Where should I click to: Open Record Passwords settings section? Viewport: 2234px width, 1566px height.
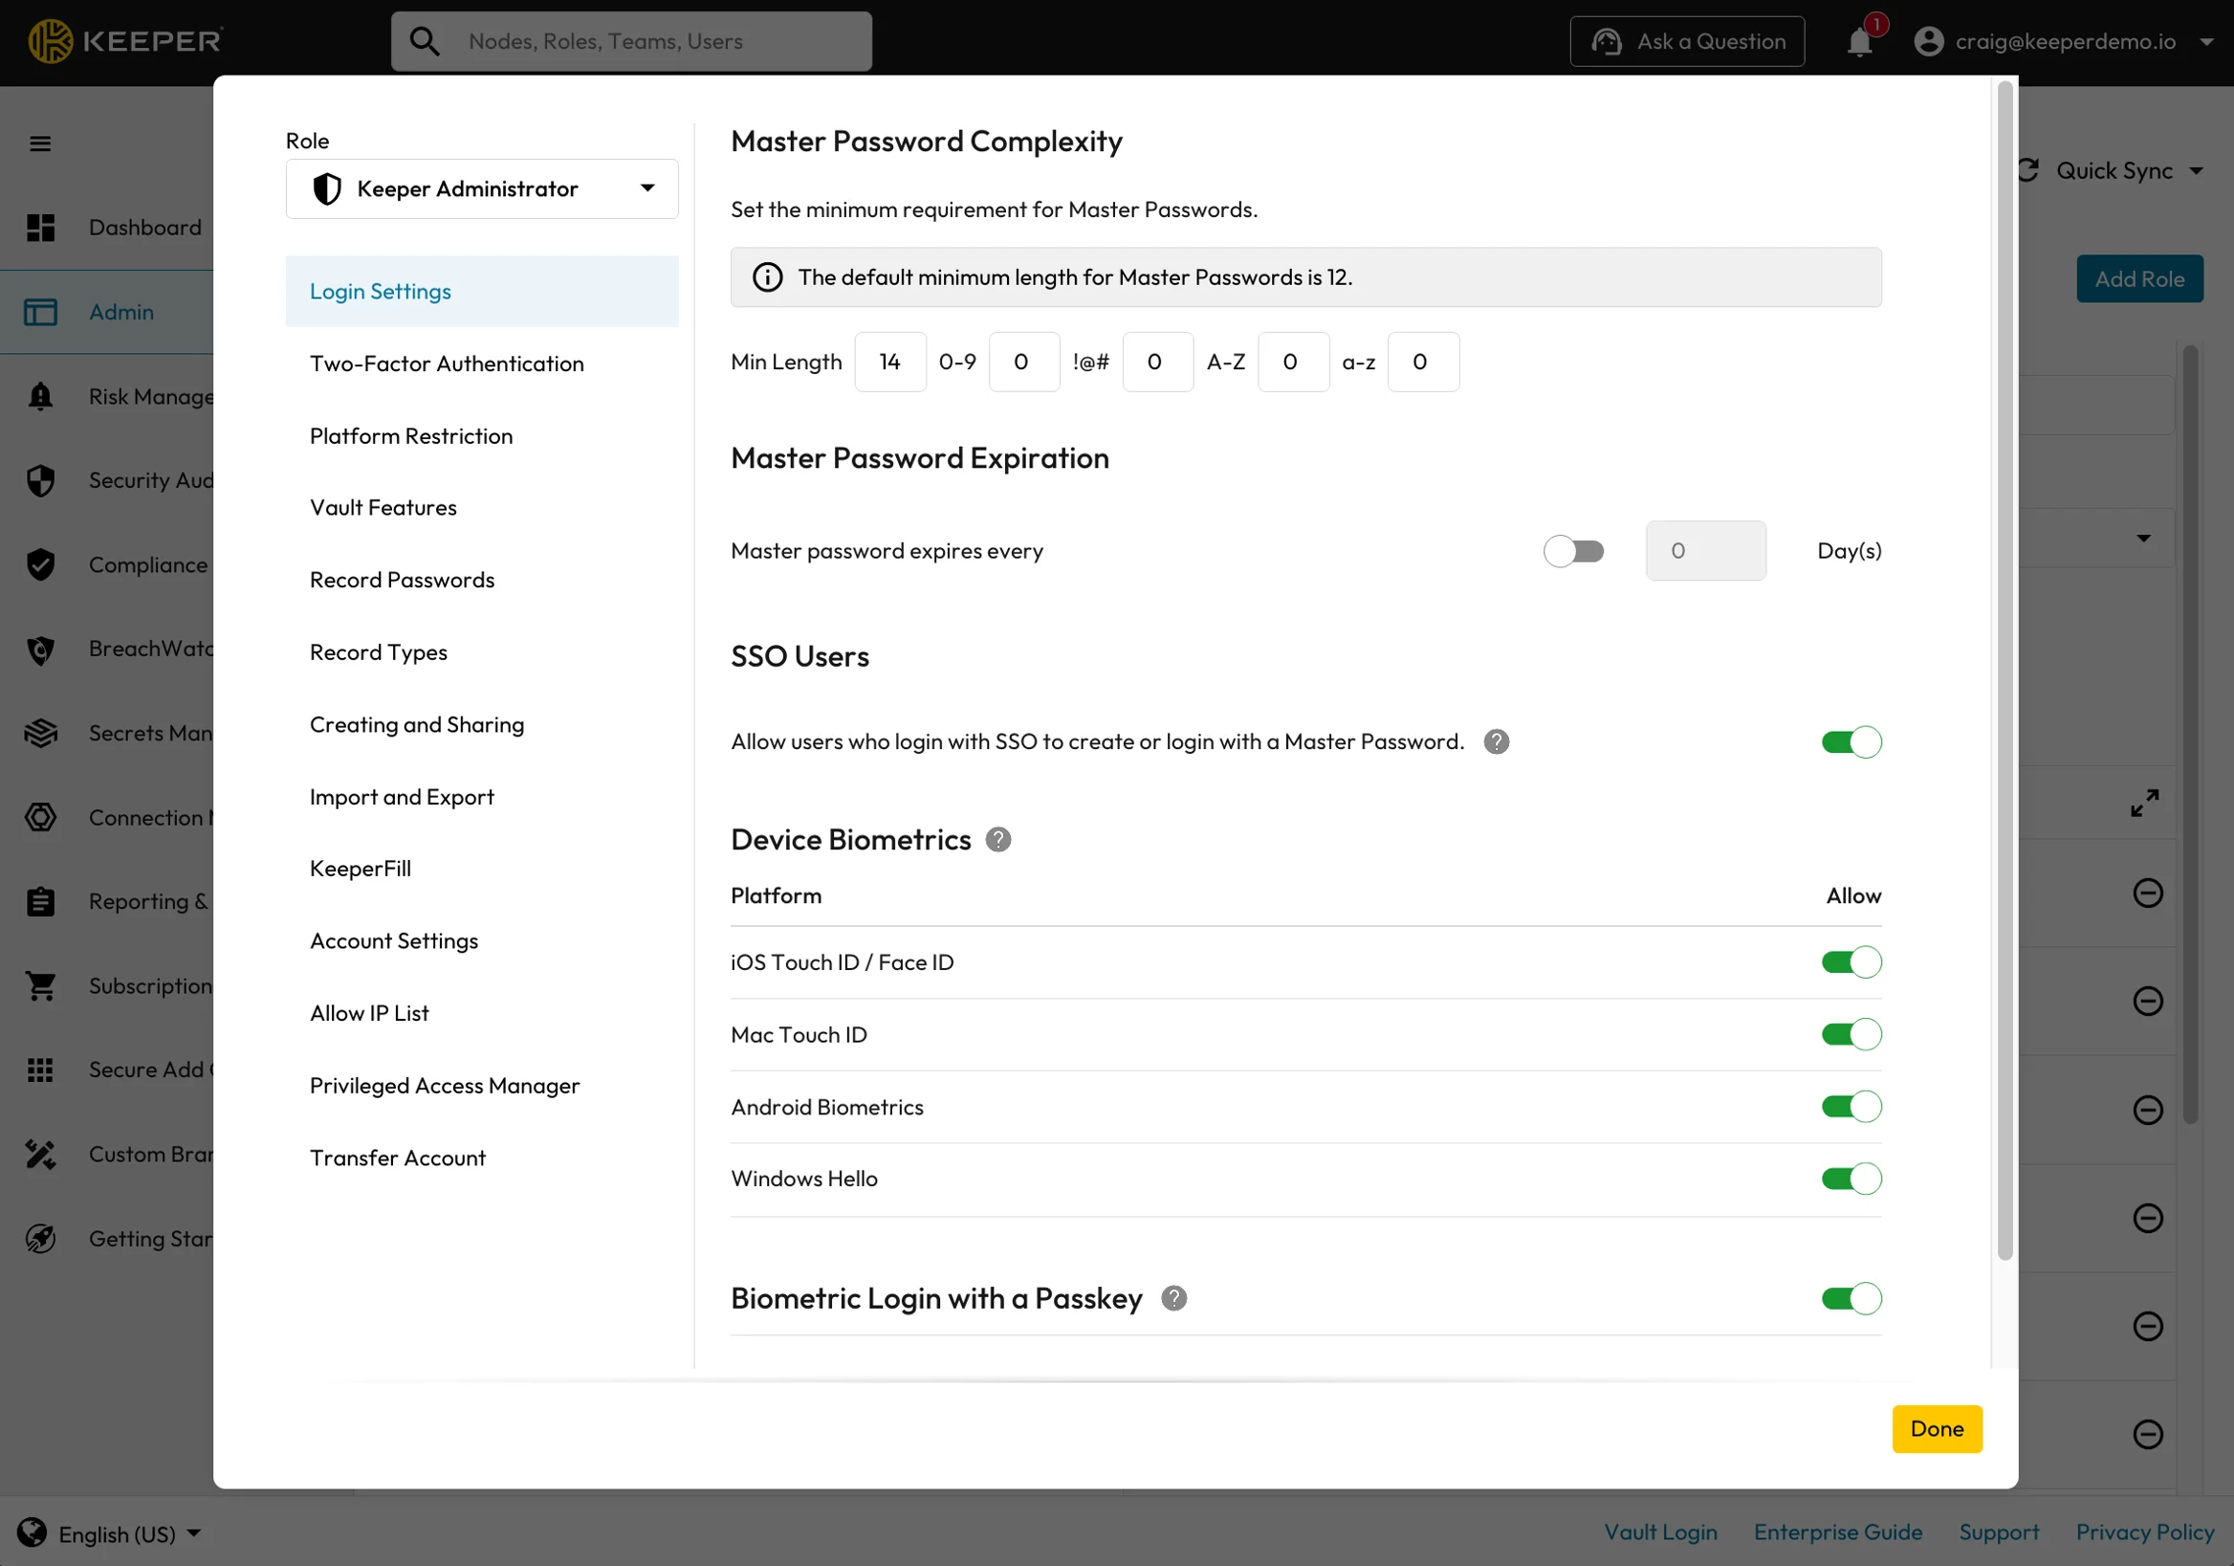coord(402,580)
